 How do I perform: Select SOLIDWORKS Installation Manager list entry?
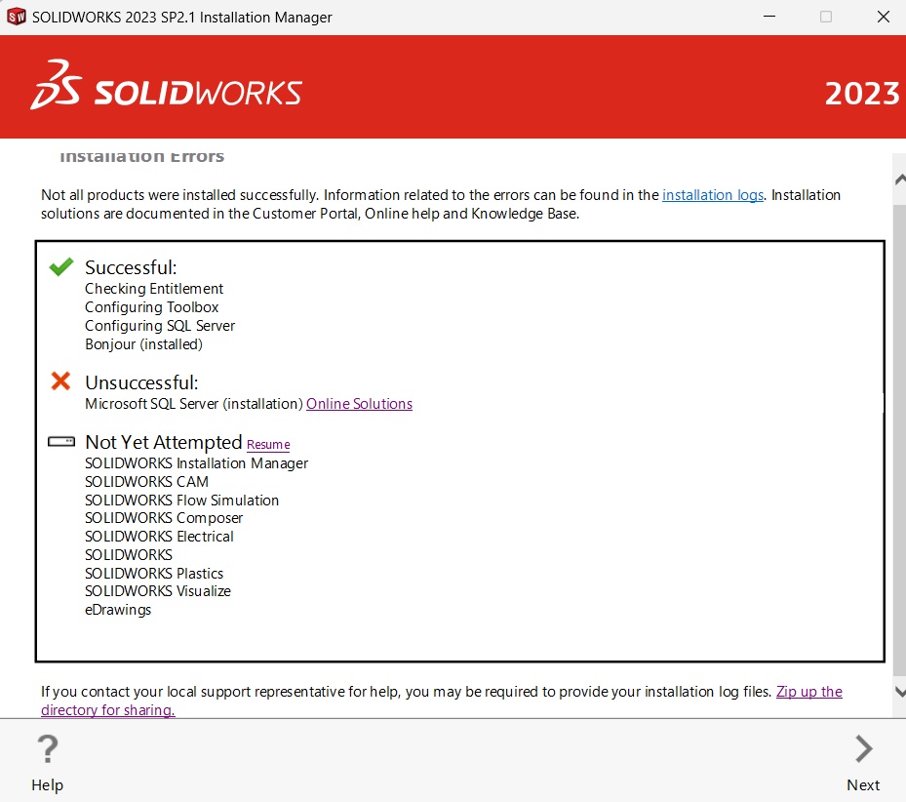pyautogui.click(x=196, y=463)
